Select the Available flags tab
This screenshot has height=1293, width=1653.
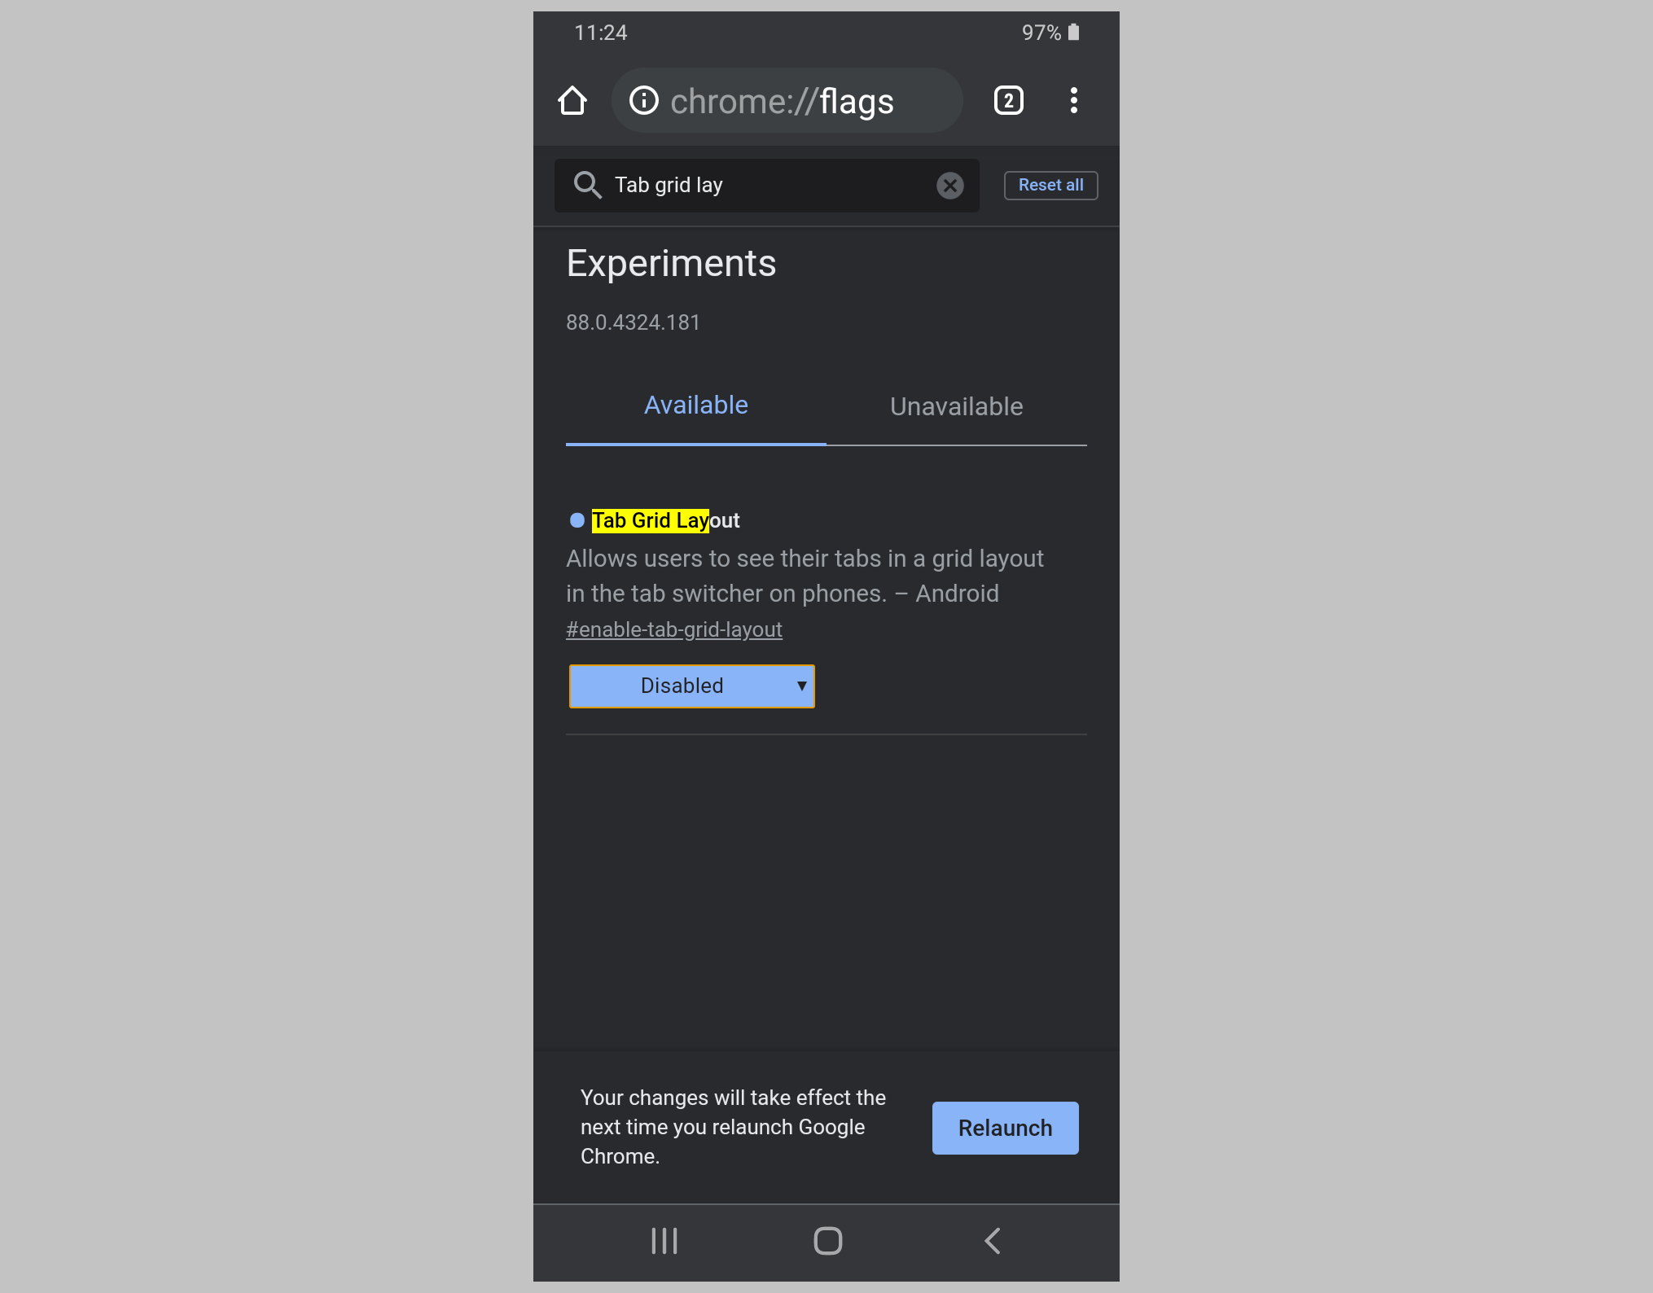pos(695,405)
